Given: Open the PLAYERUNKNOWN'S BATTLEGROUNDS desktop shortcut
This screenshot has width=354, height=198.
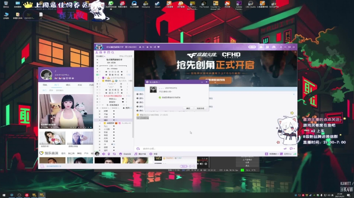Looking at the screenshot, I should [x=192, y=4].
